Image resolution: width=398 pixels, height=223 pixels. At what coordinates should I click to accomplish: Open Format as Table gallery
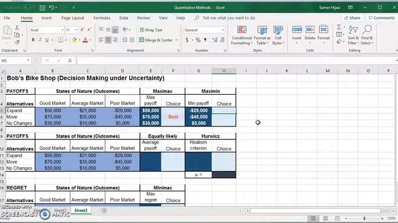(262, 35)
